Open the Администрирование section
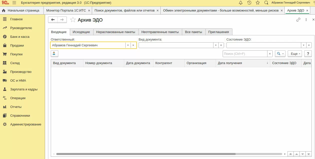The image size is (315, 159). (x=22, y=124)
